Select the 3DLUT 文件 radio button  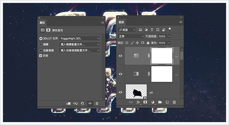[x=41, y=38]
